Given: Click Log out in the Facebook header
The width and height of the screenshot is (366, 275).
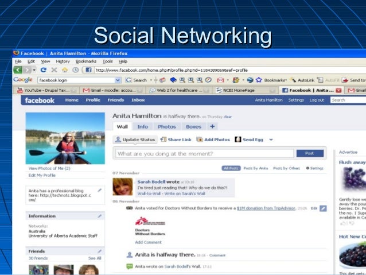Looking at the screenshot, I should click(x=317, y=100).
